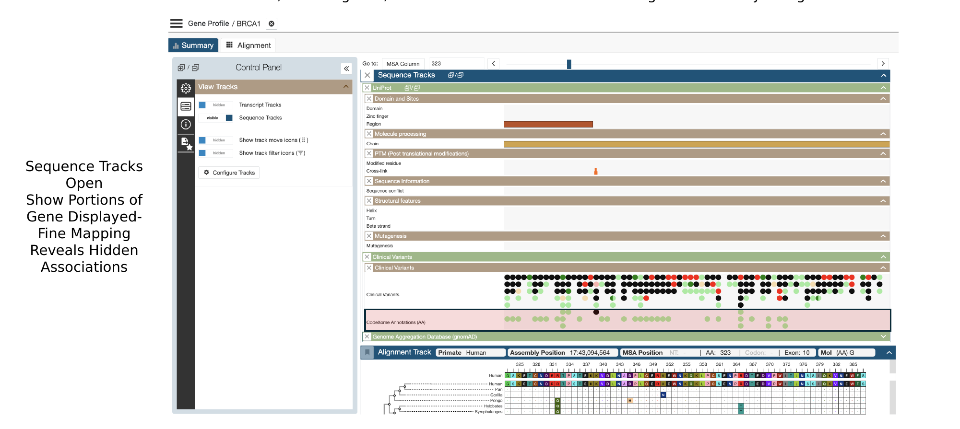Click the Alignment Track bookmark icon
960x429 pixels.
click(367, 353)
